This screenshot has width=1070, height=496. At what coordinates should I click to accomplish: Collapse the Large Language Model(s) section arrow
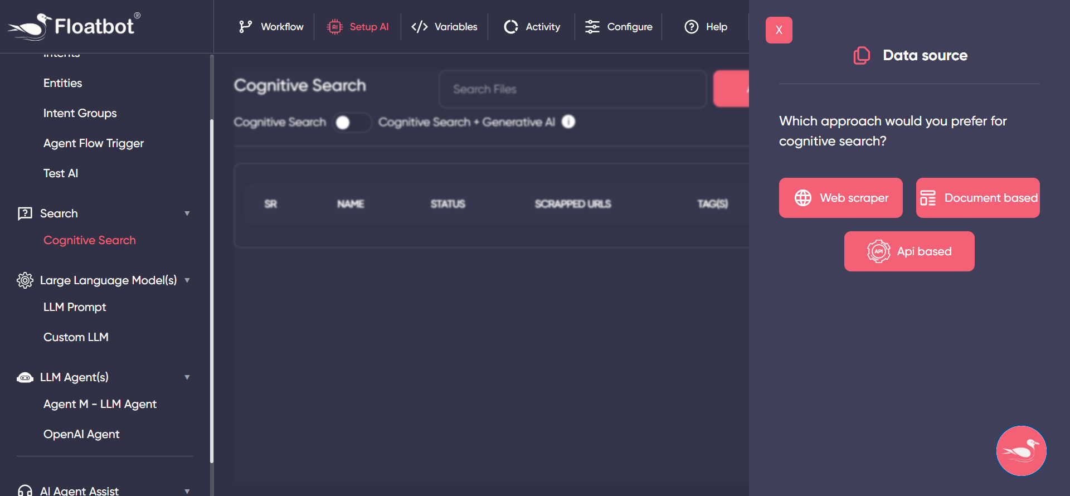(187, 280)
